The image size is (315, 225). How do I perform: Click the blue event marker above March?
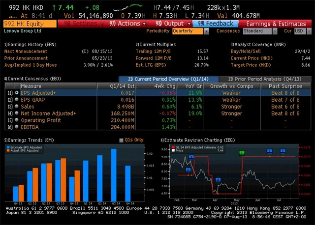click(x=191, y=157)
